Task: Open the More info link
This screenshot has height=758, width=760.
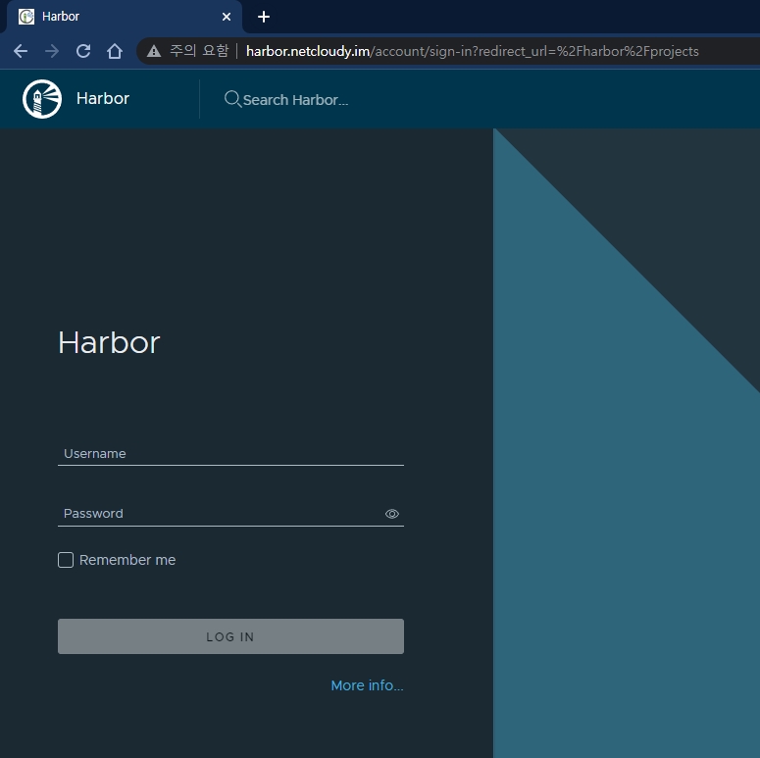Action: coord(367,685)
